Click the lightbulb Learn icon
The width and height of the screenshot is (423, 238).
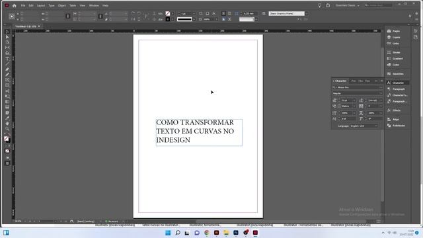pyautogui.click(x=319, y=5)
